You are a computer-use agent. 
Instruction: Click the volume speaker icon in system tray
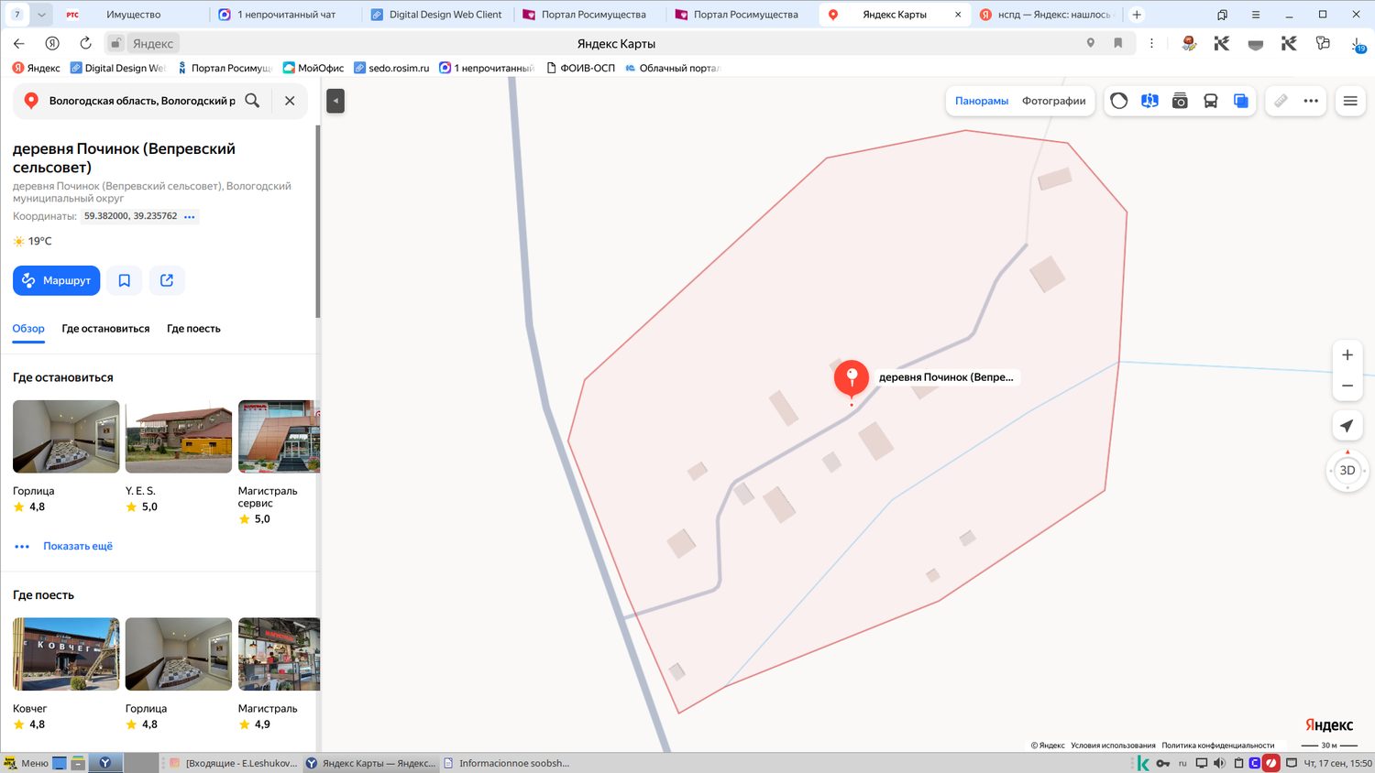(1219, 763)
